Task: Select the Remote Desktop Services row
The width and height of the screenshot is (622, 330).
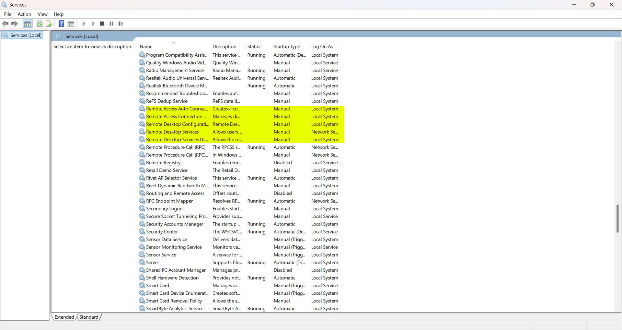Action: pos(172,132)
